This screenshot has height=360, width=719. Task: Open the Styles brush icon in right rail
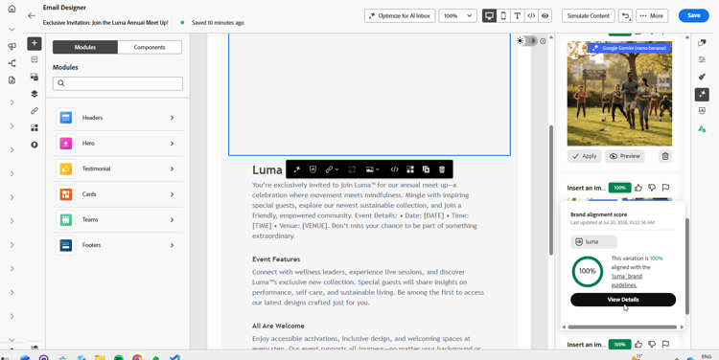click(x=702, y=77)
